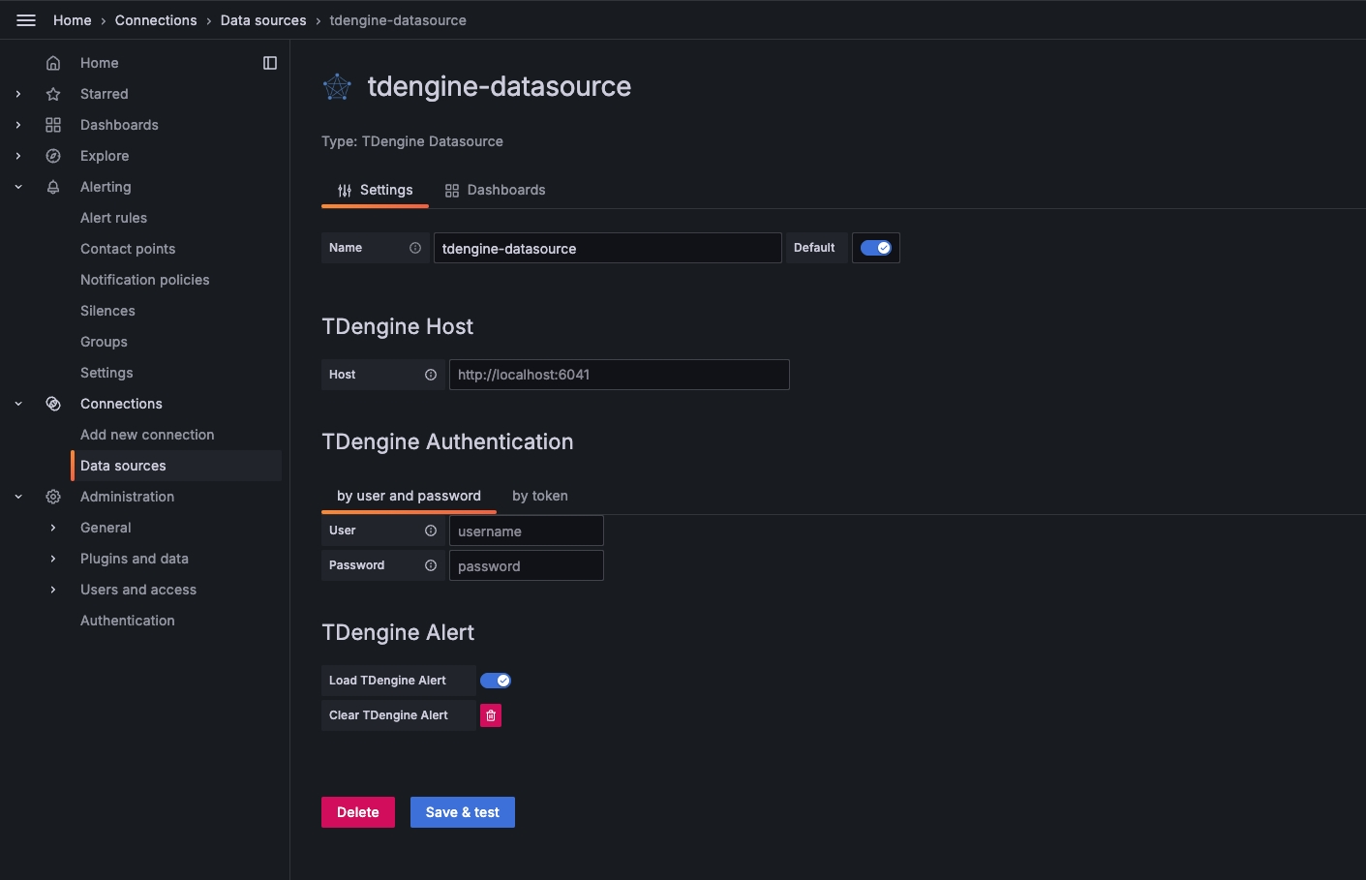Expand the Explore section chevron
Screen dimensions: 1366x880
tap(18, 156)
